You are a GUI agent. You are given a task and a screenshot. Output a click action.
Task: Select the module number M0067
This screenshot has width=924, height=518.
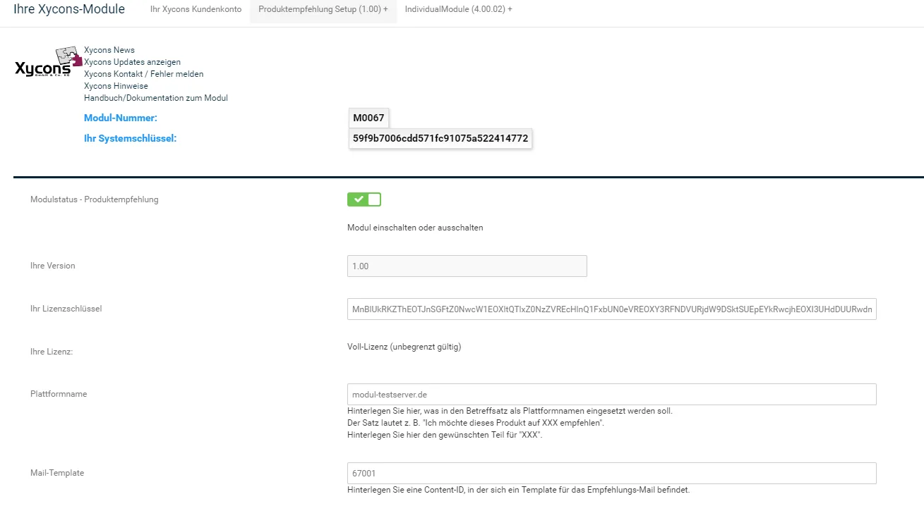(369, 118)
